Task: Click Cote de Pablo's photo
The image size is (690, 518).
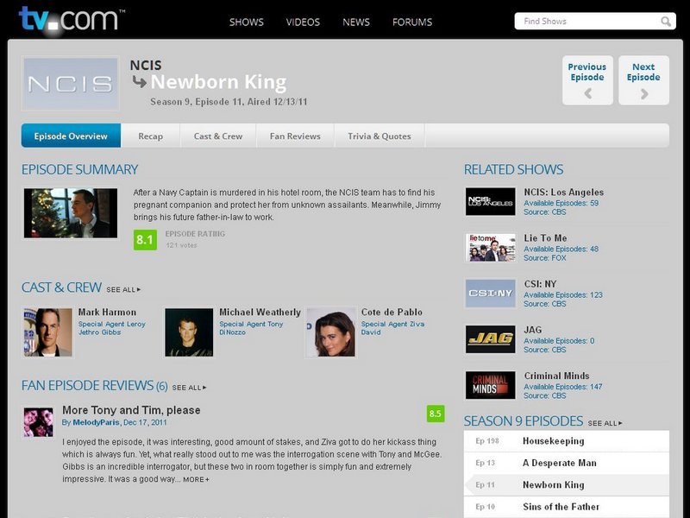Action: coord(331,332)
